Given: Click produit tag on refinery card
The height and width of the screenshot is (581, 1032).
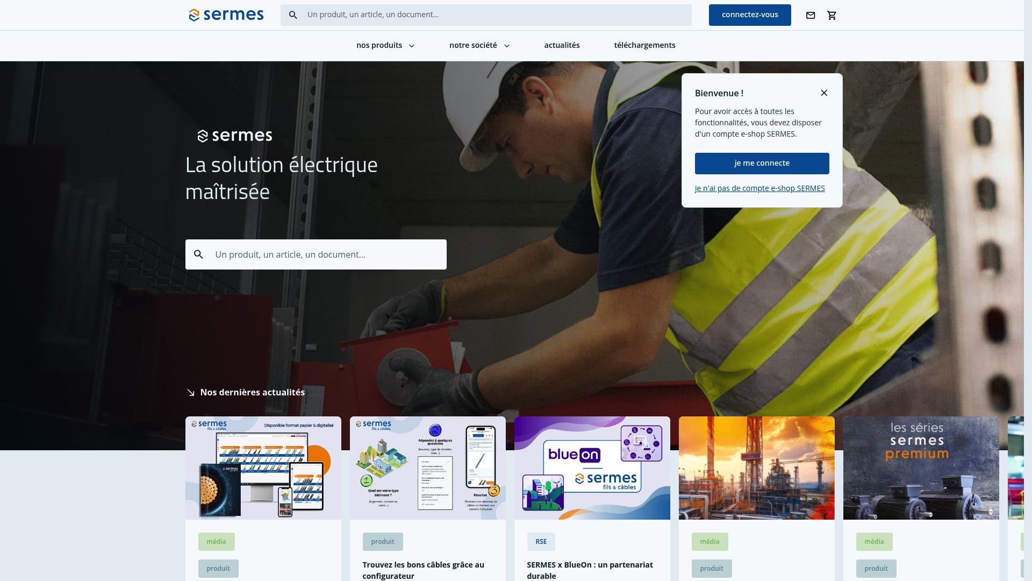Looking at the screenshot, I should [712, 569].
